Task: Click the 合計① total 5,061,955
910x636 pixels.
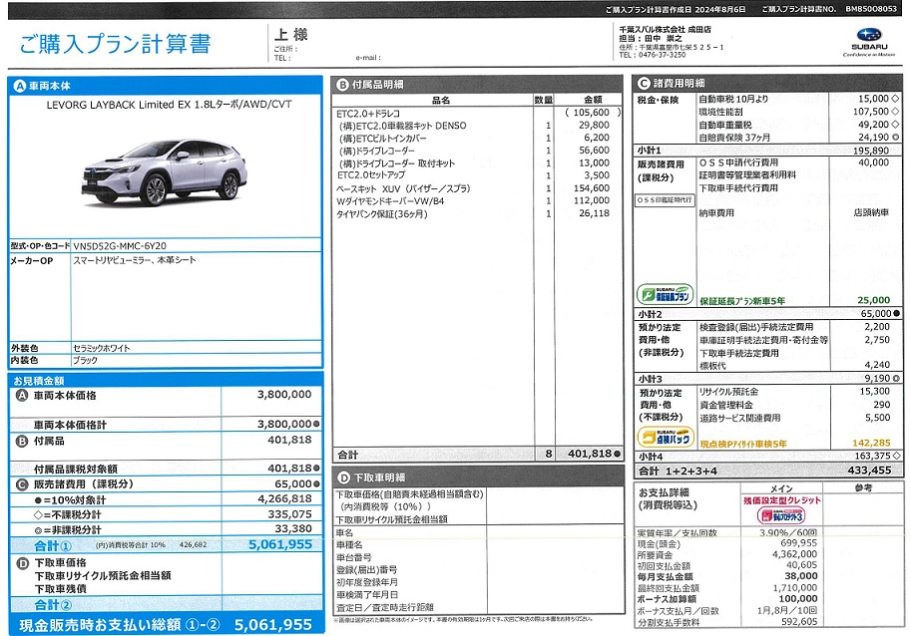Action: [280, 545]
